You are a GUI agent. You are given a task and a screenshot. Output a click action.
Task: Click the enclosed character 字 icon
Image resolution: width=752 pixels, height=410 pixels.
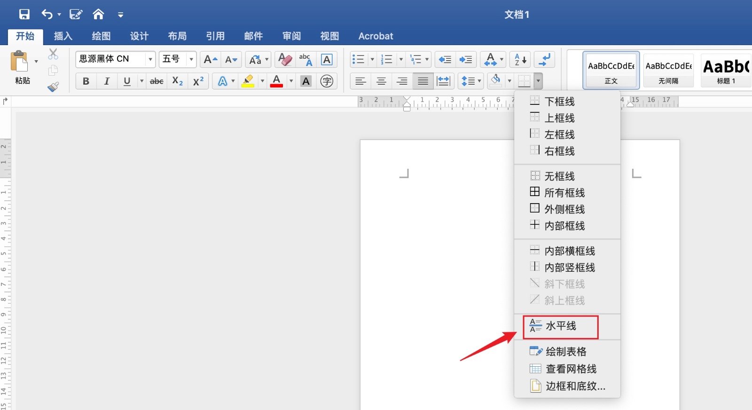coord(327,81)
